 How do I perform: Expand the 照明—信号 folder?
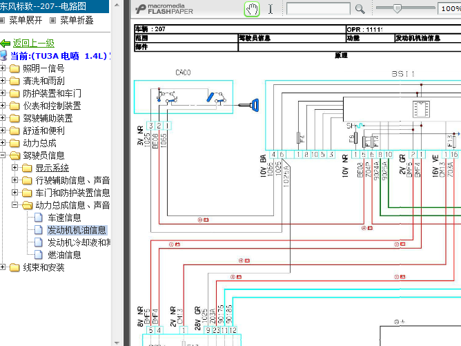(x=3, y=68)
